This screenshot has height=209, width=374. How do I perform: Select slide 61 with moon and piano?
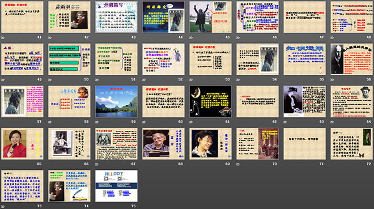coord(210,101)
